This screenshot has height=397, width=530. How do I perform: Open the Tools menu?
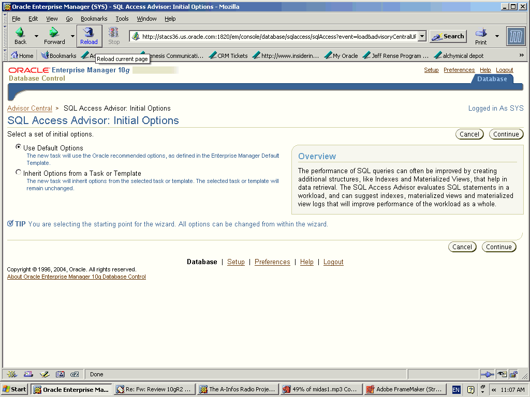pos(122,19)
